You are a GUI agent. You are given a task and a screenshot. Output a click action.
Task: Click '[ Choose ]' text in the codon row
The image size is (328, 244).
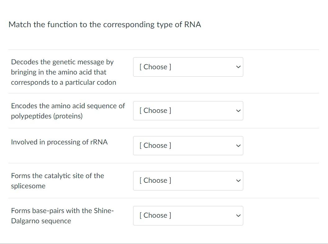155,67
